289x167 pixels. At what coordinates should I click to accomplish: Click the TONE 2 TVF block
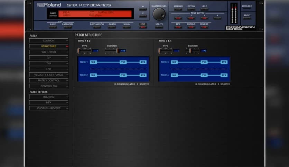click(x=123, y=75)
